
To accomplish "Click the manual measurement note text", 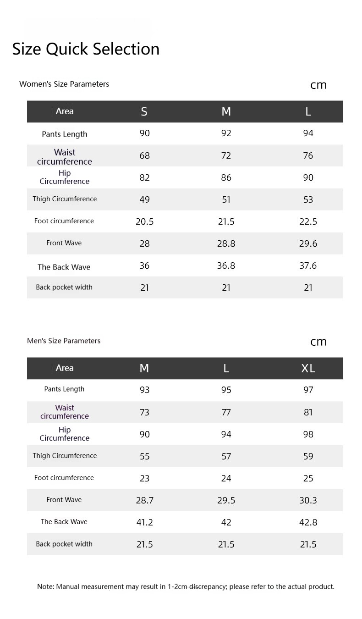I will coord(186,586).
